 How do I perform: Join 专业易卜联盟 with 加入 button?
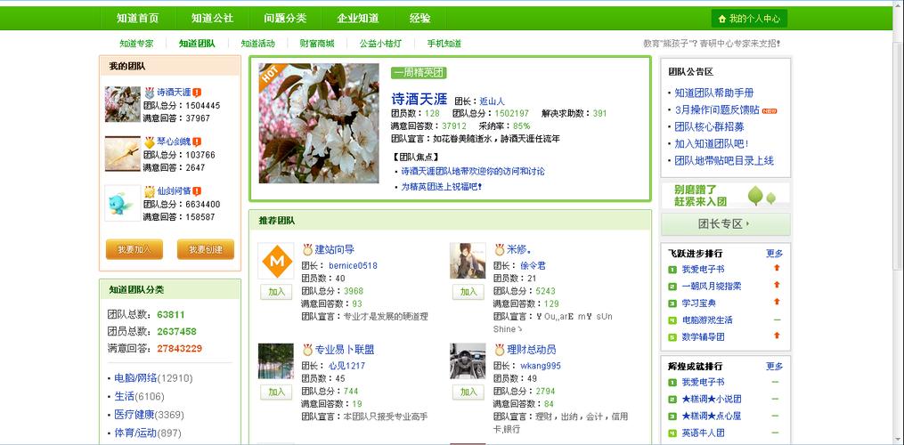[276, 392]
